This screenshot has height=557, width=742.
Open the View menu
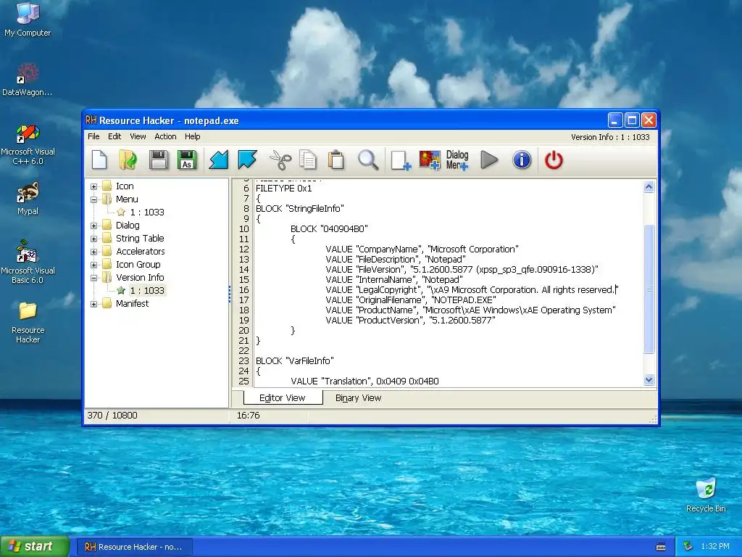138,136
